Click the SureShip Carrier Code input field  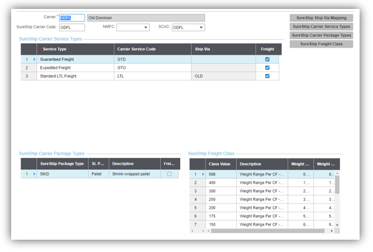point(72,27)
